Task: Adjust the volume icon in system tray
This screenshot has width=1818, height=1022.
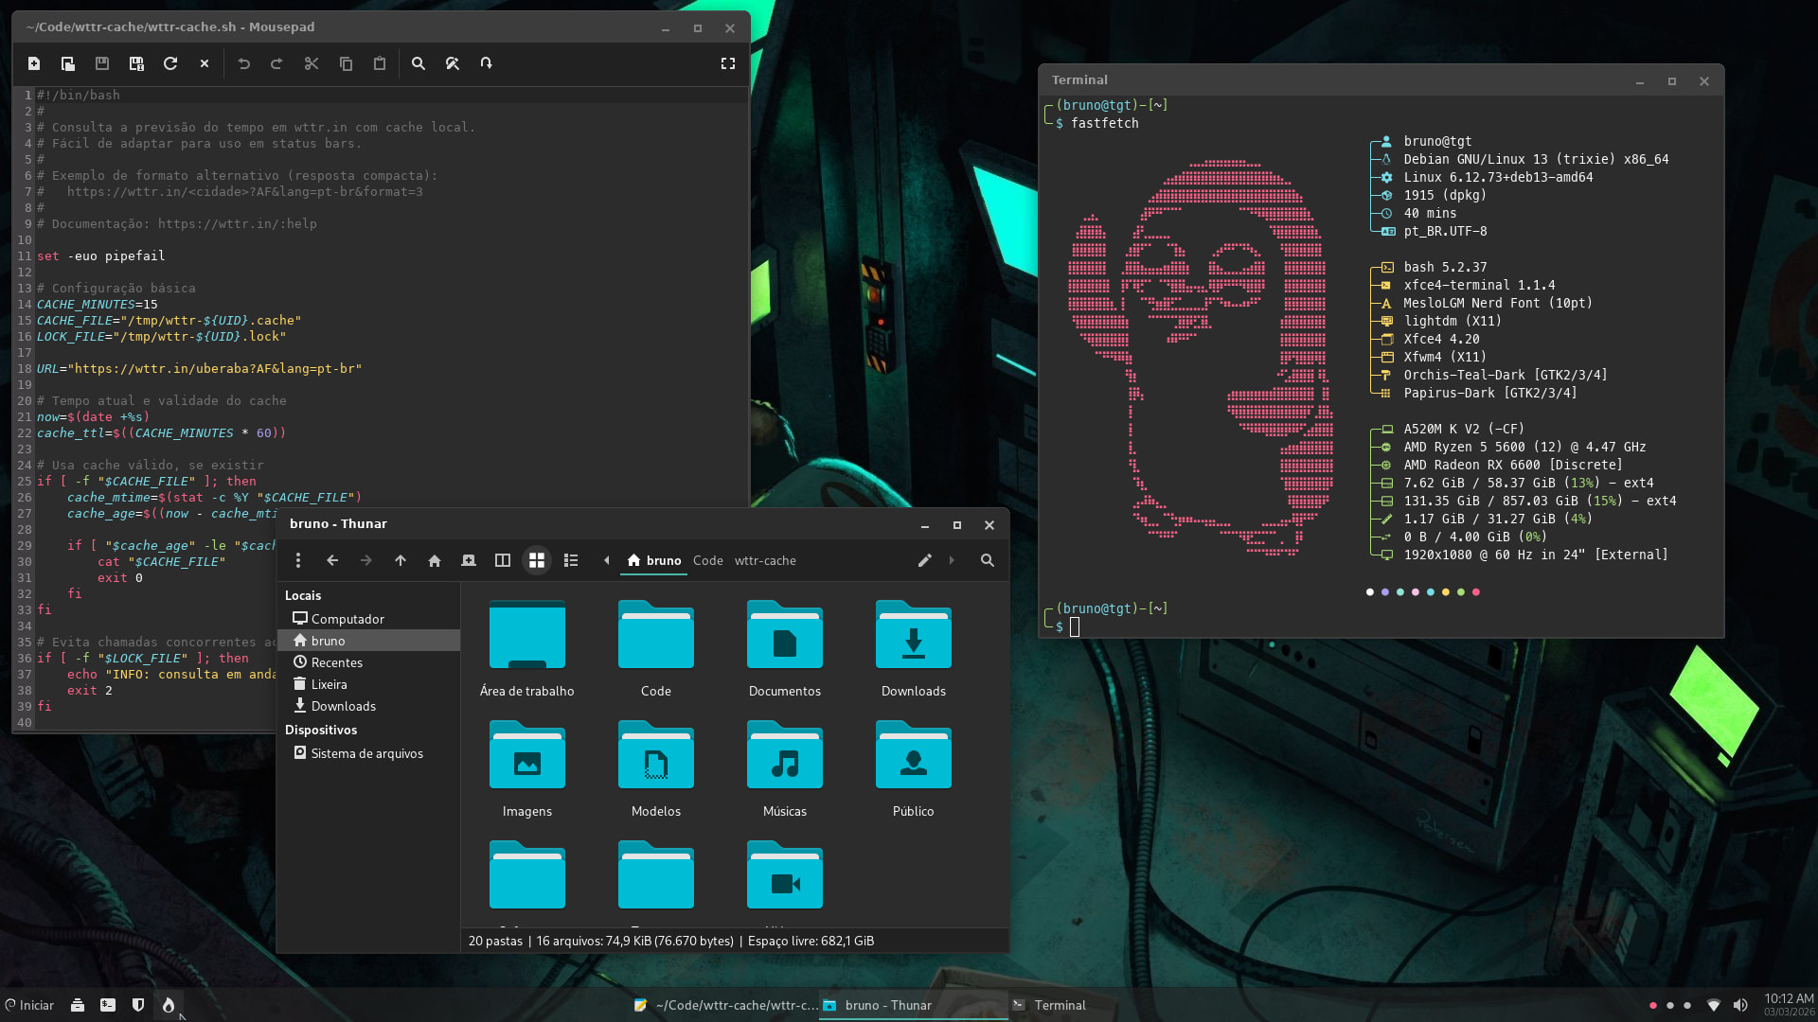Action: (x=1740, y=1005)
